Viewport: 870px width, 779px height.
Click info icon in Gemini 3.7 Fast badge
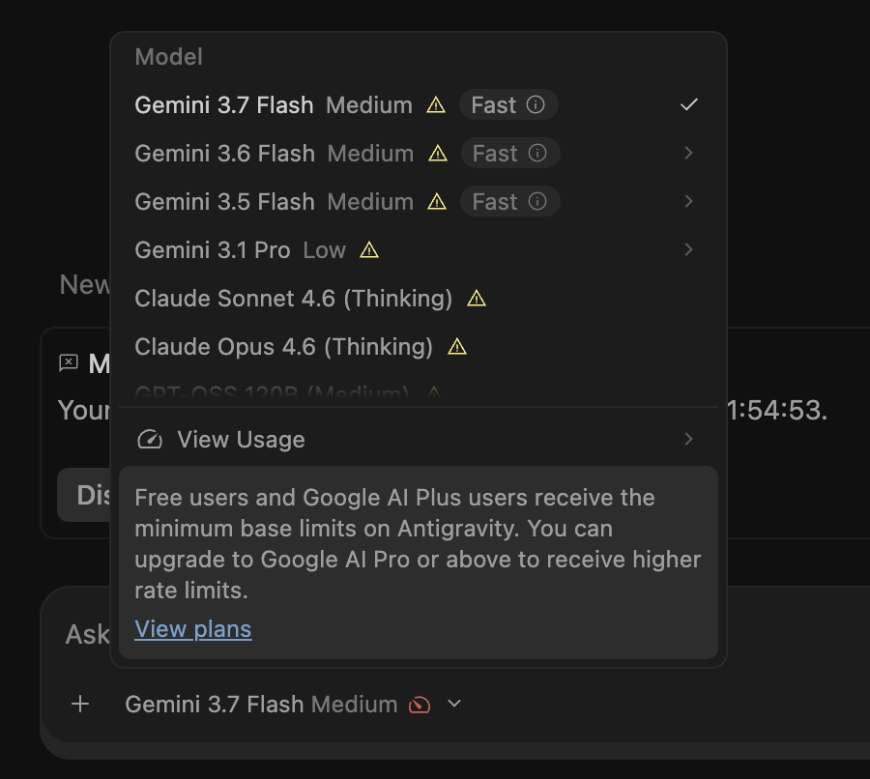pos(536,104)
